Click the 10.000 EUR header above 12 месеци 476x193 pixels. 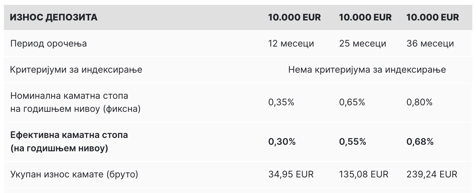tap(294, 17)
